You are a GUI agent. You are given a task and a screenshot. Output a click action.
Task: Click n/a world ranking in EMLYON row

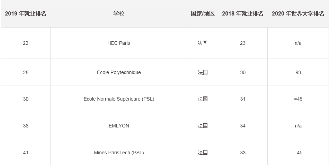coord(298,126)
